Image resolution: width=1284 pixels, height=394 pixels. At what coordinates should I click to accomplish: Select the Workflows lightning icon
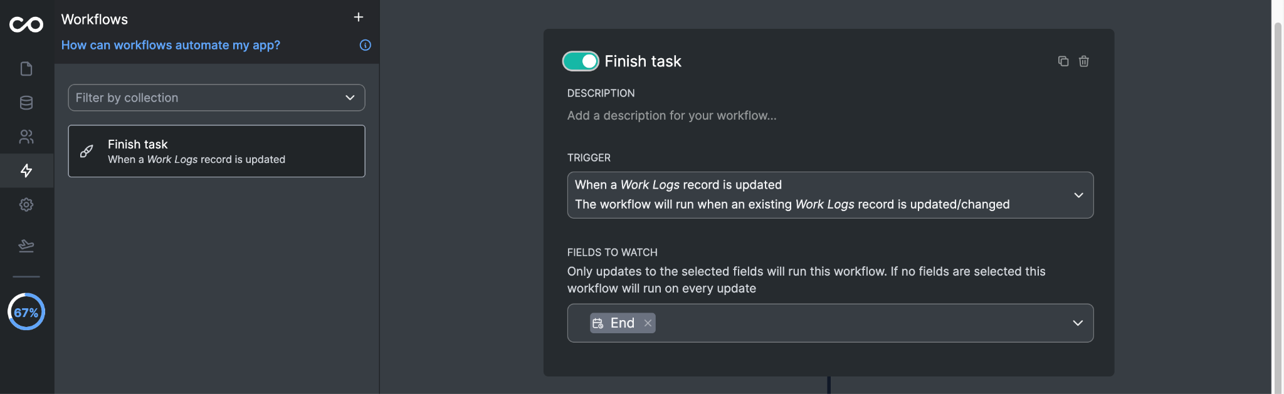26,170
